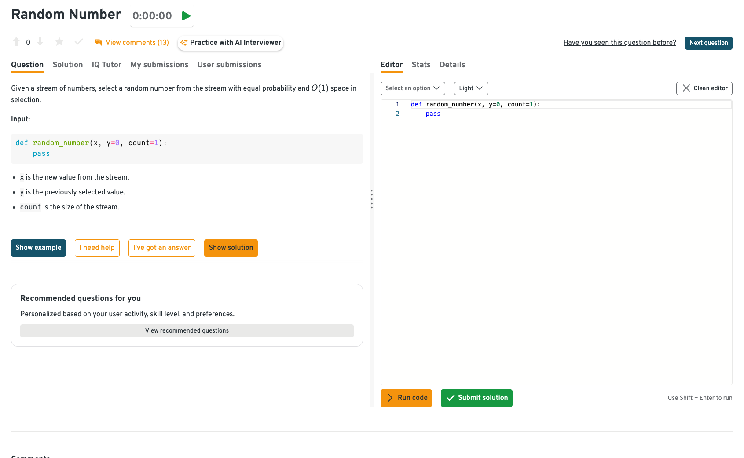This screenshot has width=744, height=458.
Task: Open View comments (13)
Action: 132,43
